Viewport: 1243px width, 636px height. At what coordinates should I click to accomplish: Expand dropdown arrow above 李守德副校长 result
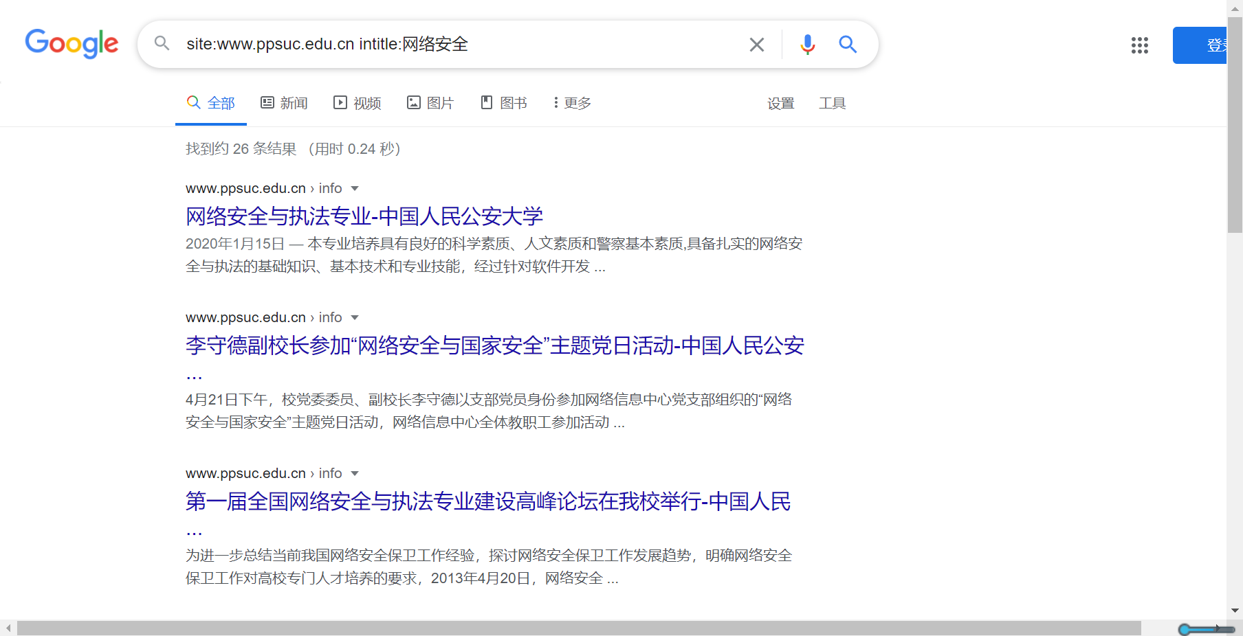(x=355, y=317)
